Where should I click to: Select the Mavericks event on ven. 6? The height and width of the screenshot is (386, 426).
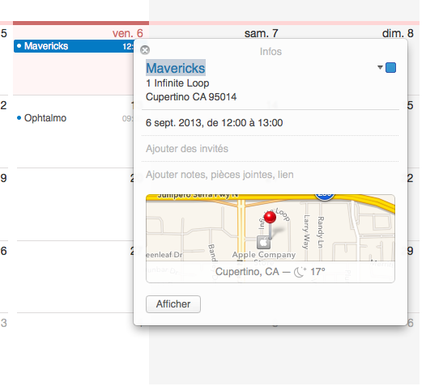pyautogui.click(x=74, y=46)
